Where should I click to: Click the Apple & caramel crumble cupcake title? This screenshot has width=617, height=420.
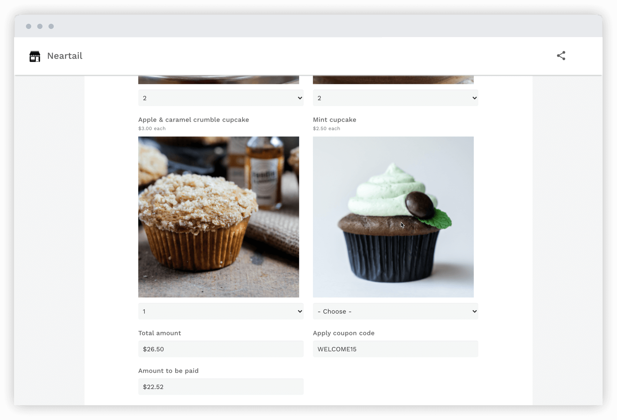(194, 120)
